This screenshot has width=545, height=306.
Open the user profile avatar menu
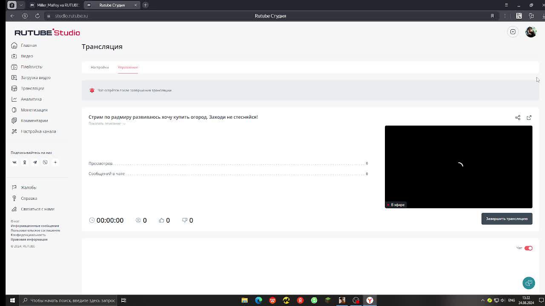pos(531,32)
